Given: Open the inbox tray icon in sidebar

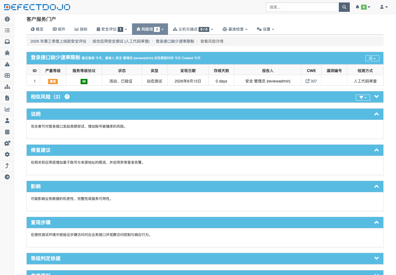Looking at the screenshot, I should [7, 42].
